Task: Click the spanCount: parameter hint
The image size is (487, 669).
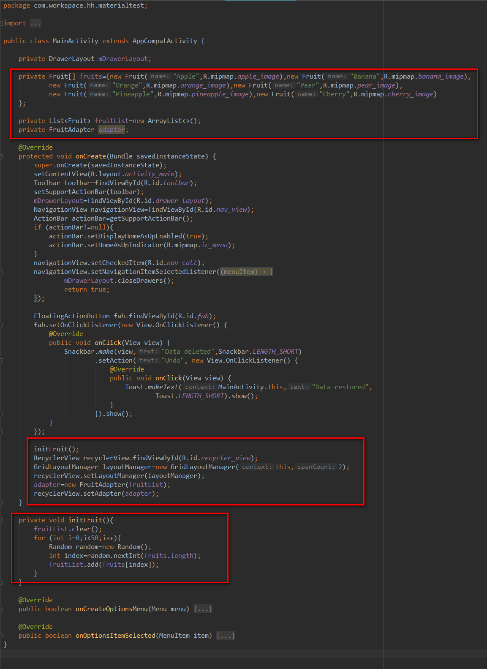Action: click(316, 467)
